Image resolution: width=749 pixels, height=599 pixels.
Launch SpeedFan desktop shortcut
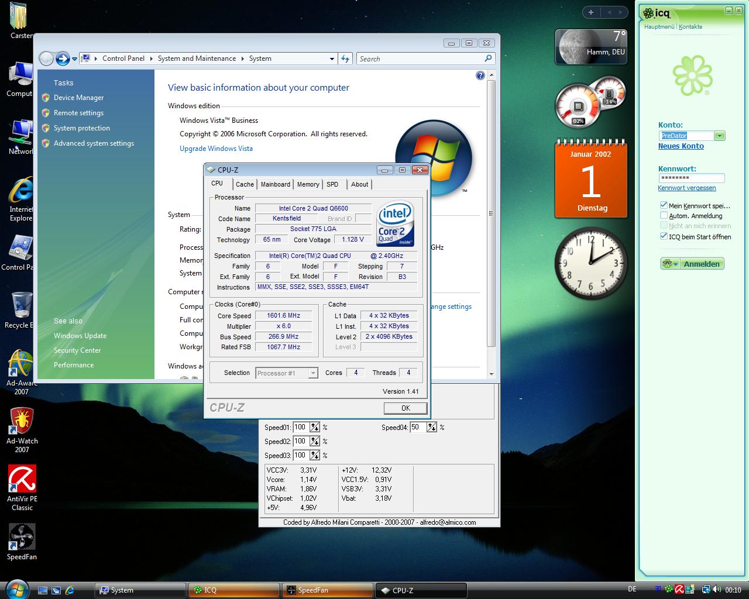click(22, 542)
